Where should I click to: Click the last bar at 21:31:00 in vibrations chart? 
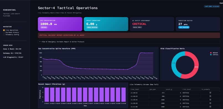click(x=123, y=95)
